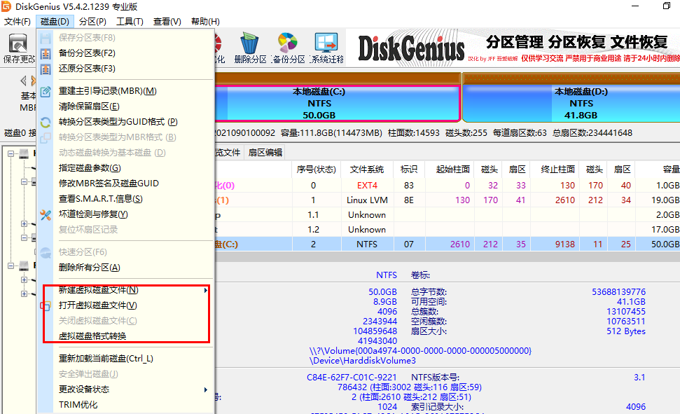Click the DiskGenius banner logo
This screenshot has width=680, height=414.
[x=411, y=48]
